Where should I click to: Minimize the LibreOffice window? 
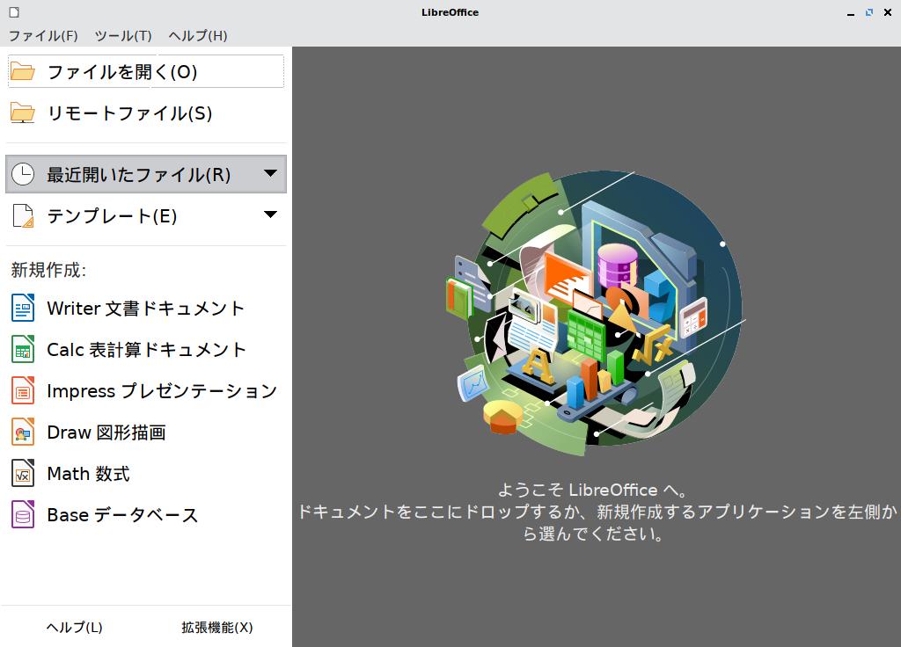click(851, 12)
